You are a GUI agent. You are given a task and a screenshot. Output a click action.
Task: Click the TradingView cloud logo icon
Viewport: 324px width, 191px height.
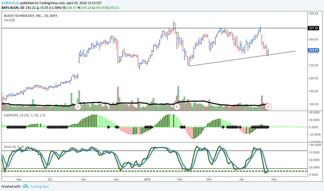[x=26, y=186]
